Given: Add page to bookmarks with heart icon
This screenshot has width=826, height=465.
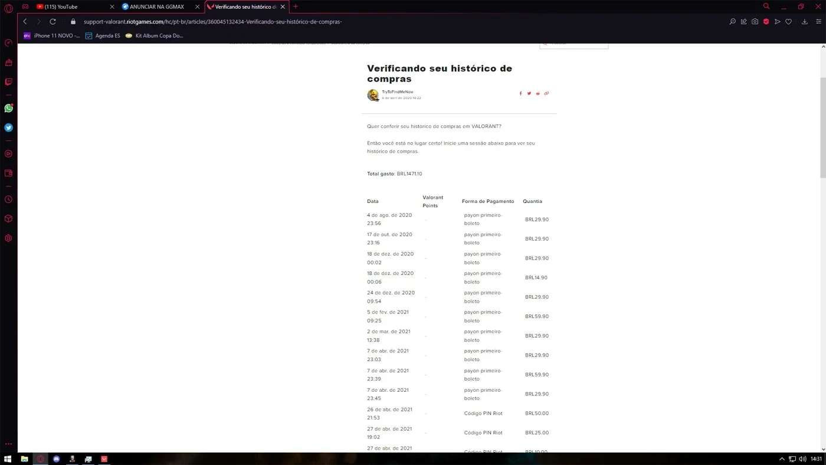Looking at the screenshot, I should coord(788,21).
